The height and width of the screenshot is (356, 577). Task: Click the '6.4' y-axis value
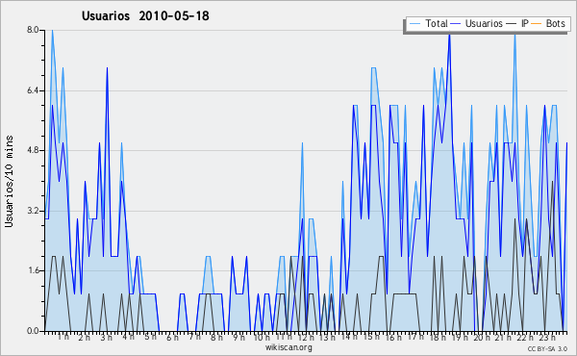[x=33, y=90]
